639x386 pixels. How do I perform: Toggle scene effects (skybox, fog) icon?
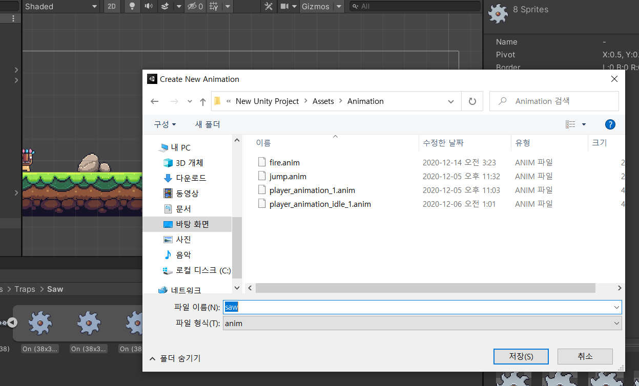tap(165, 6)
